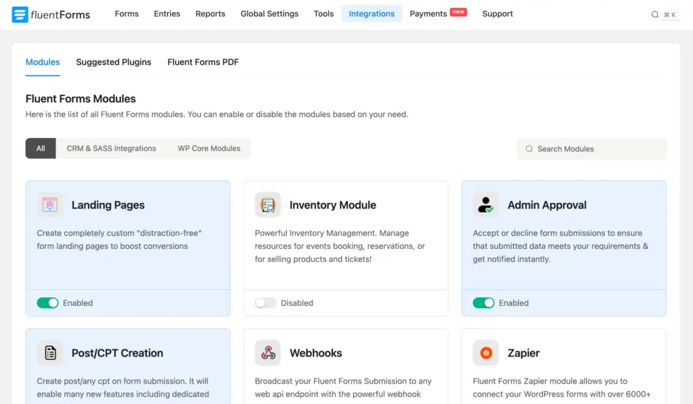Enable the Inventory Module toggle
The height and width of the screenshot is (404, 693).
[x=265, y=302]
